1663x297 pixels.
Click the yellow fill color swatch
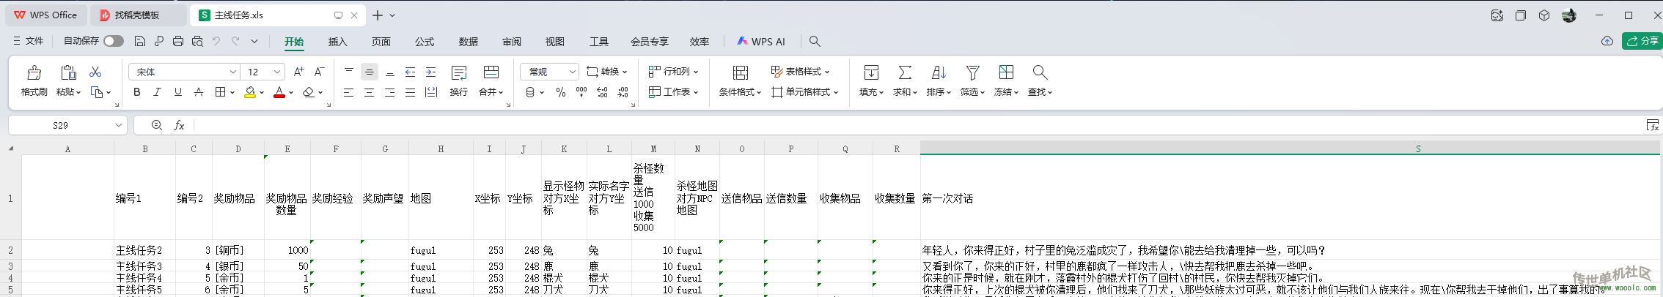click(x=250, y=92)
